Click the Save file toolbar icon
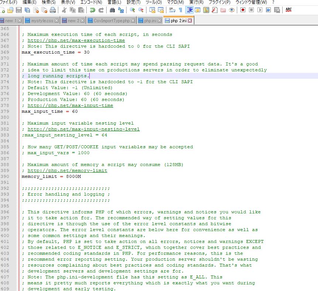The height and width of the screenshot is (291, 318). [18, 10]
